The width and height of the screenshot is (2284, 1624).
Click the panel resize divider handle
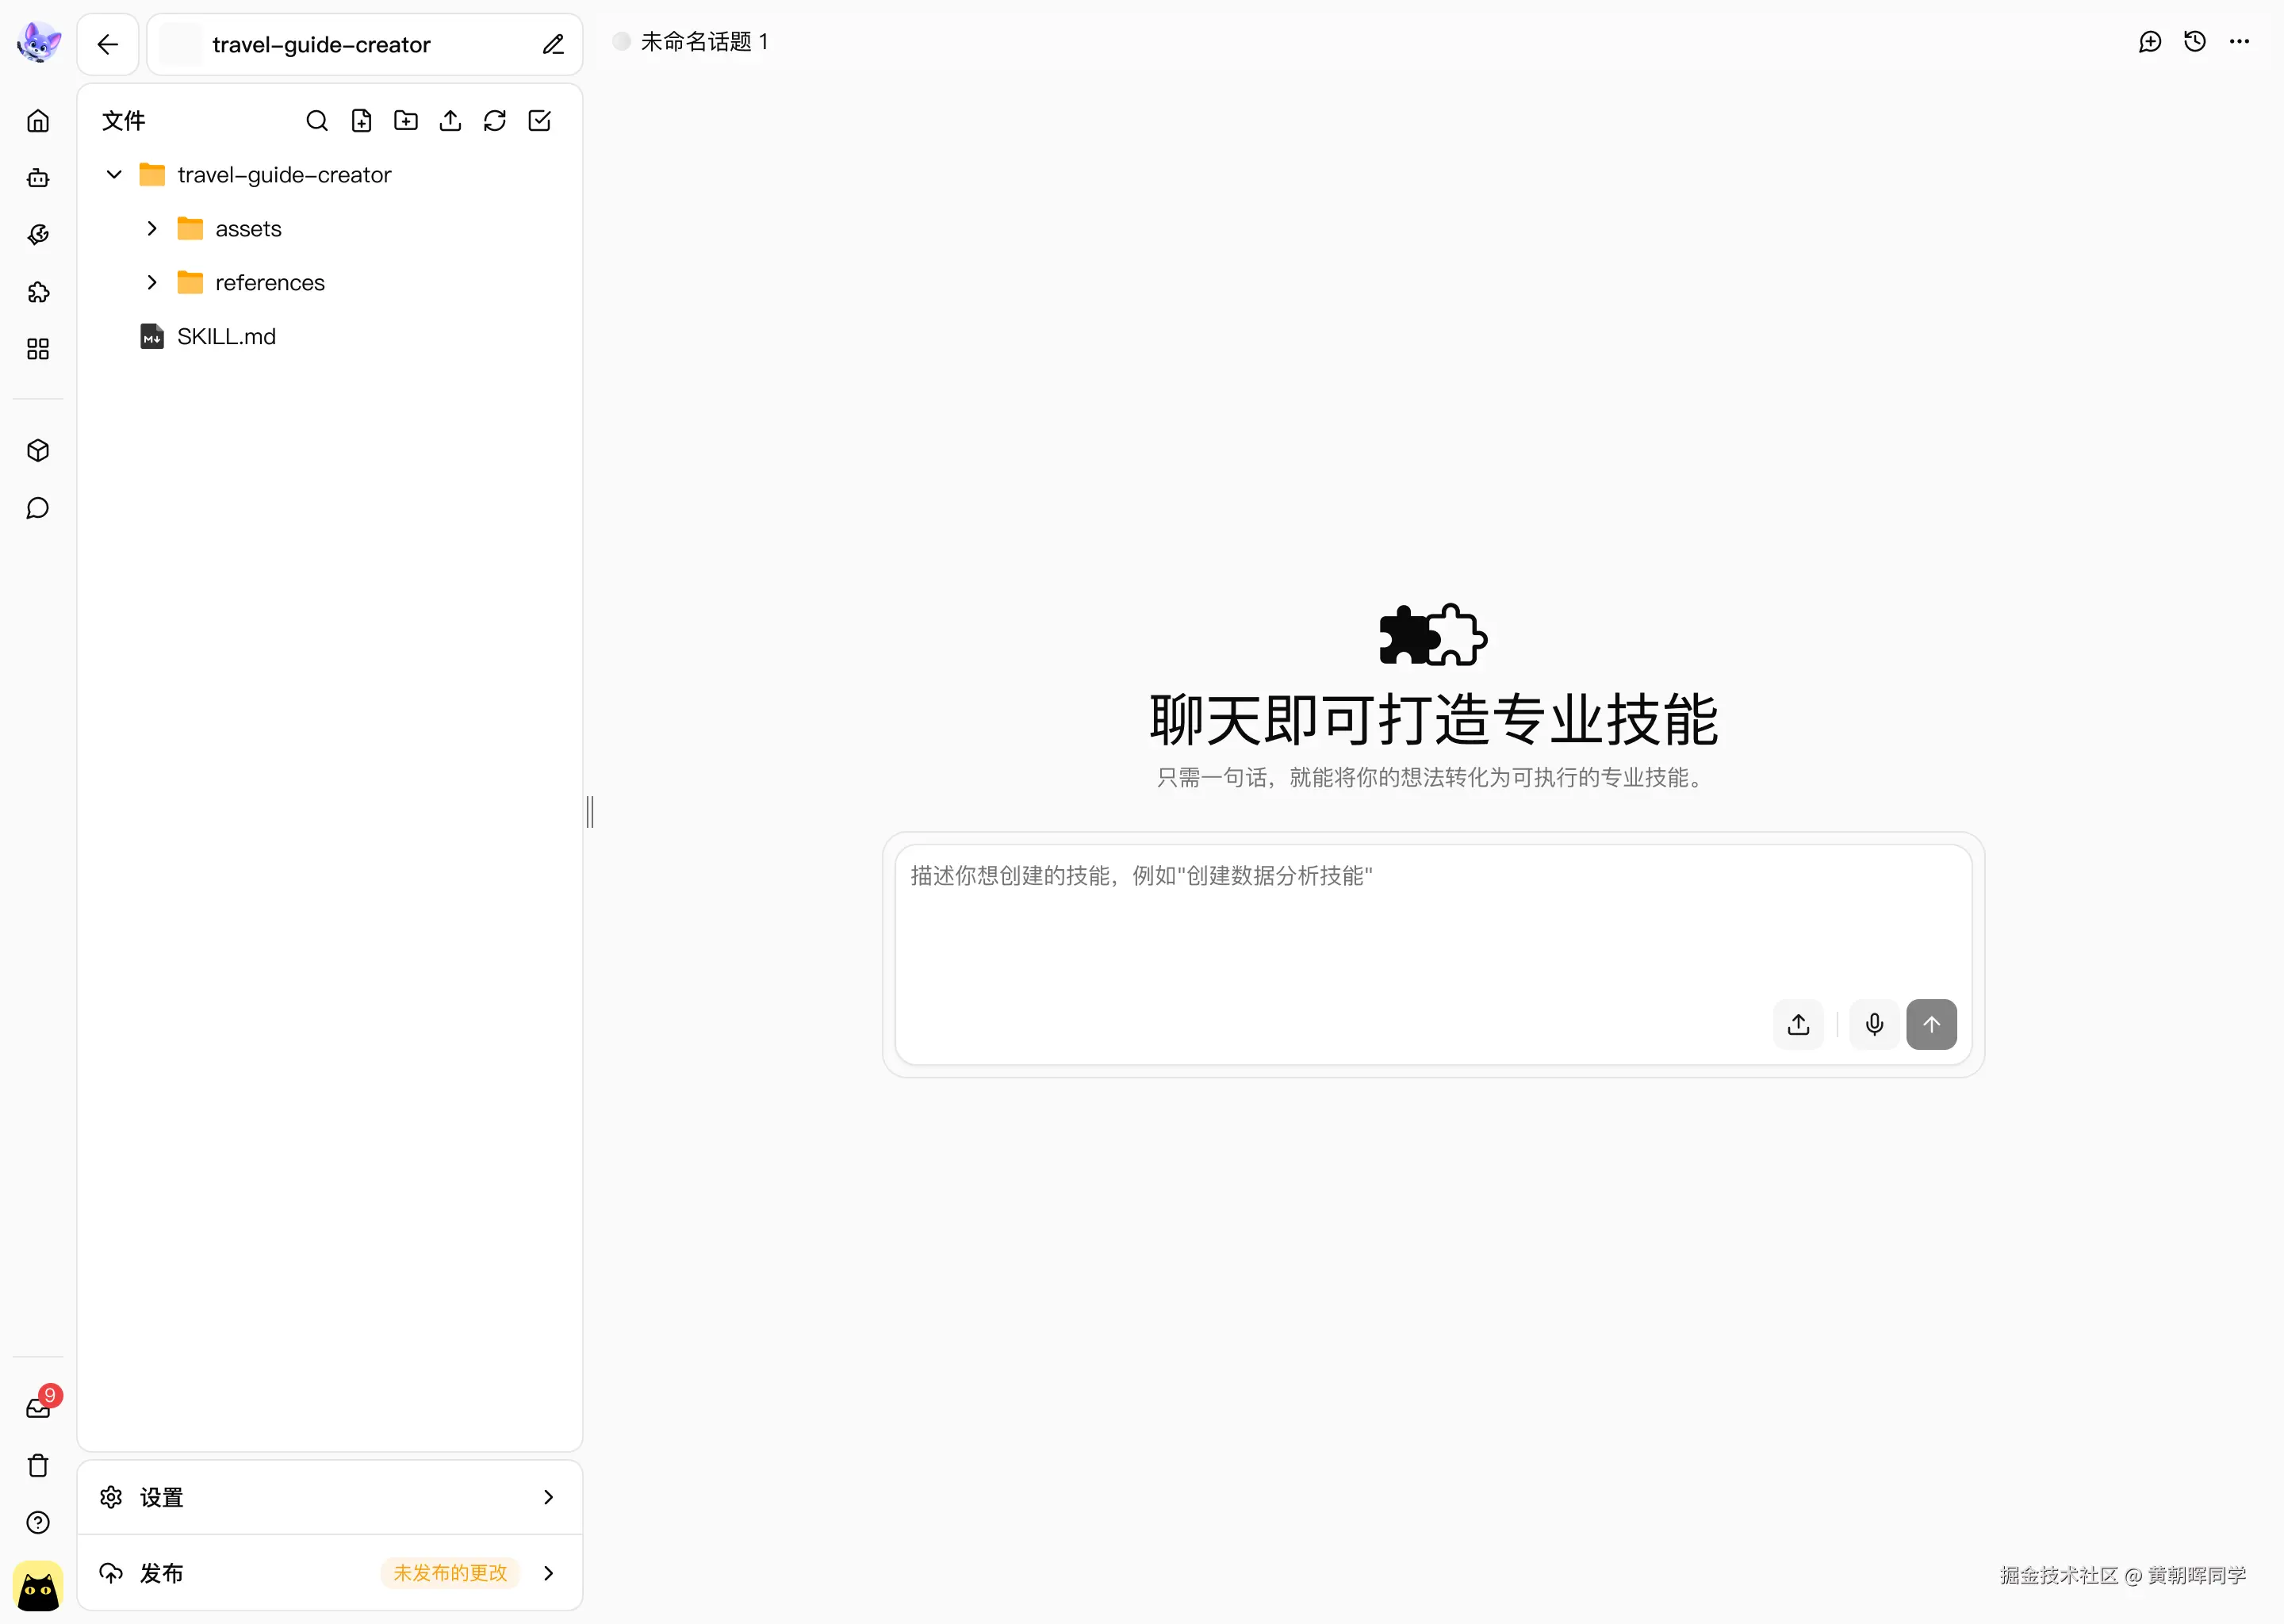pyautogui.click(x=590, y=811)
